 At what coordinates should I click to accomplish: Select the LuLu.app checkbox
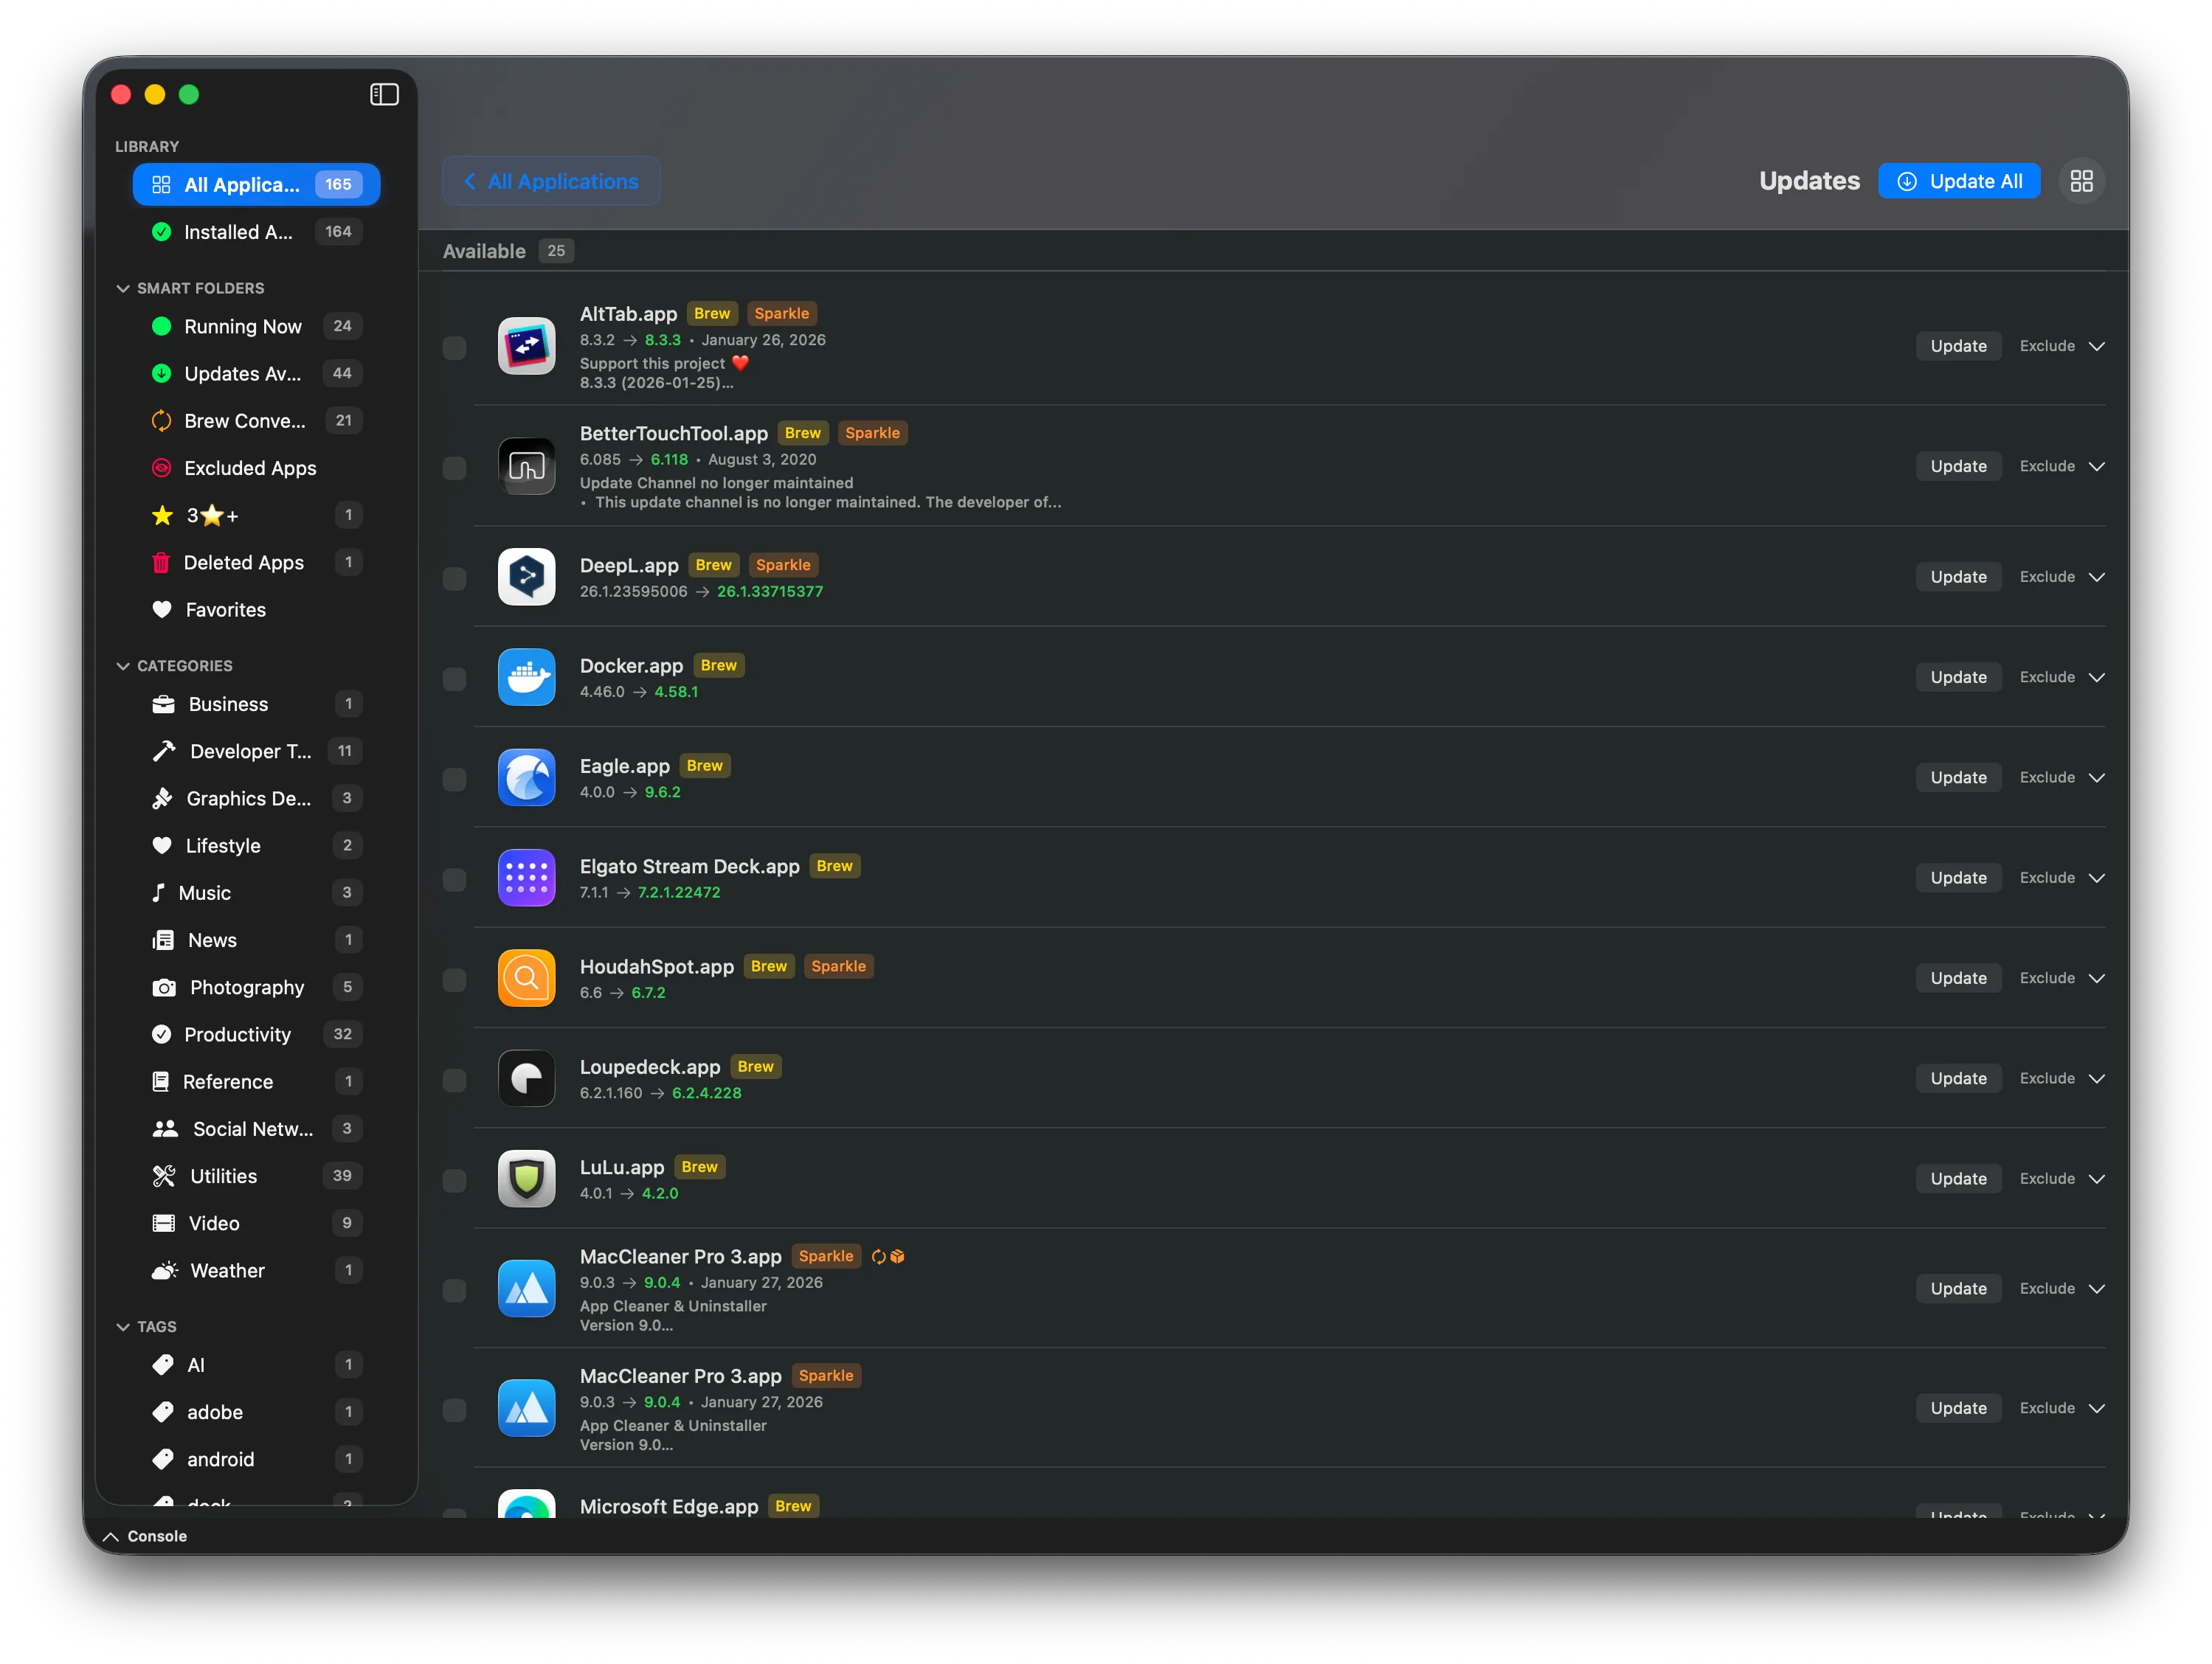[454, 1180]
